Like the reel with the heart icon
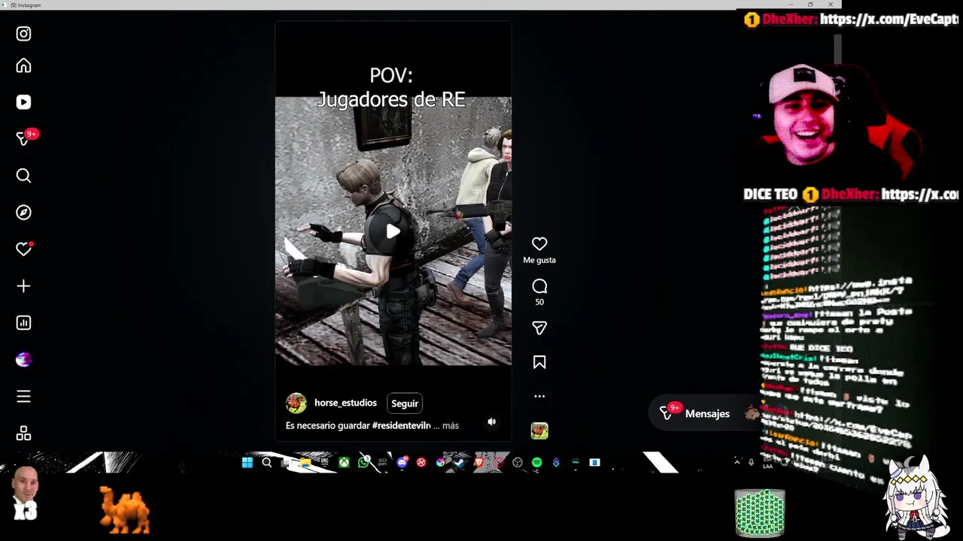963x541 pixels. pyautogui.click(x=539, y=244)
